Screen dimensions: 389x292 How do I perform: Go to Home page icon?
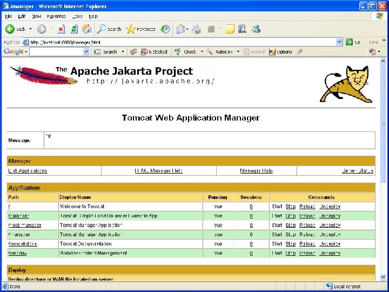86,29
